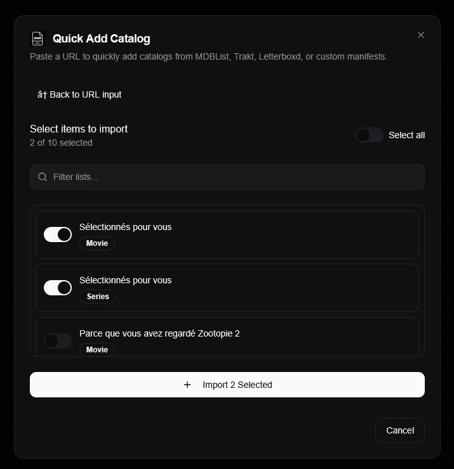This screenshot has height=469, width=454.
Task: Select the Sélectionnés pour vous title above the Series badge
Action: [x=125, y=280]
